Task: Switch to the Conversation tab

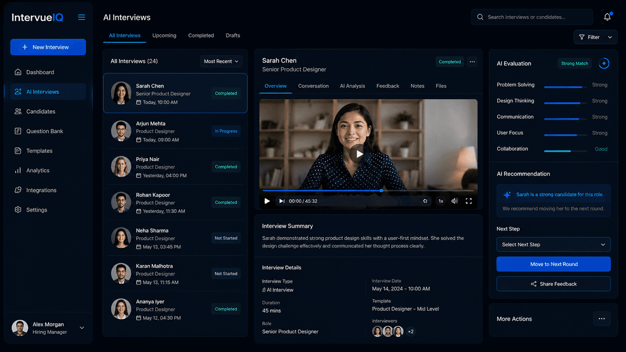Action: [x=313, y=86]
